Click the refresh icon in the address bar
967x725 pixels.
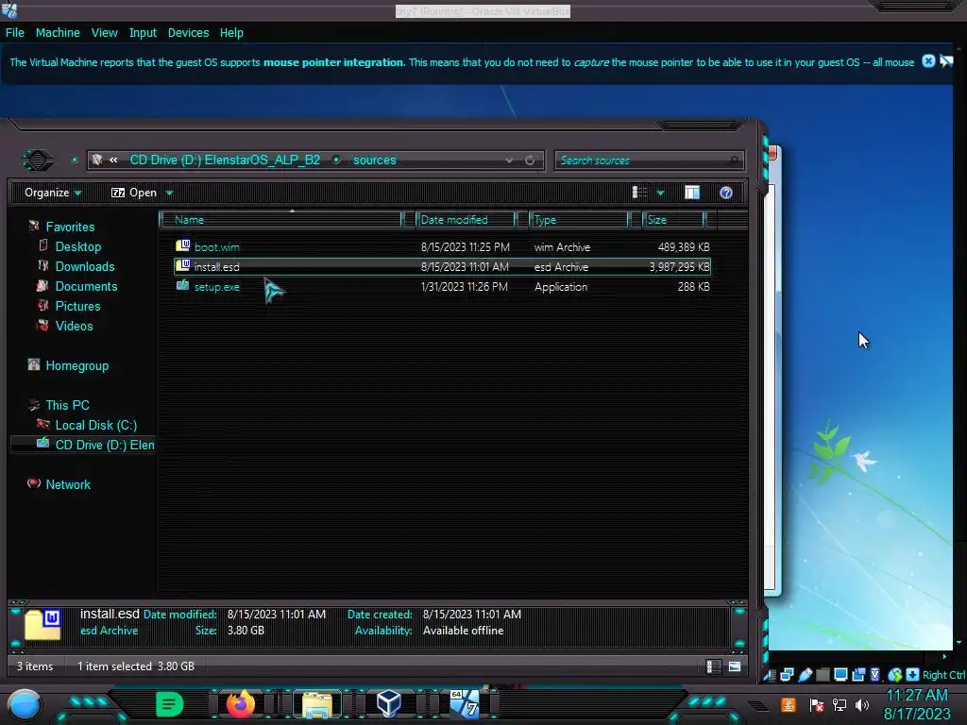tap(530, 160)
